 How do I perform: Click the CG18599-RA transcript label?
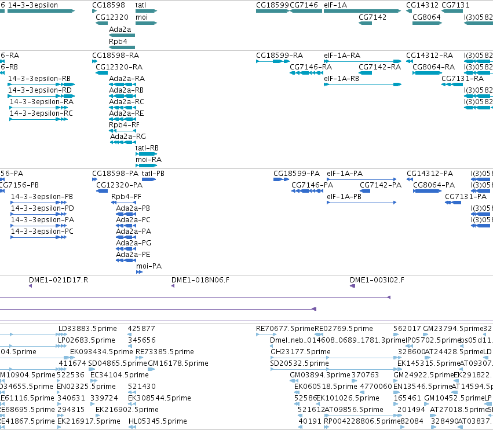coord(279,56)
